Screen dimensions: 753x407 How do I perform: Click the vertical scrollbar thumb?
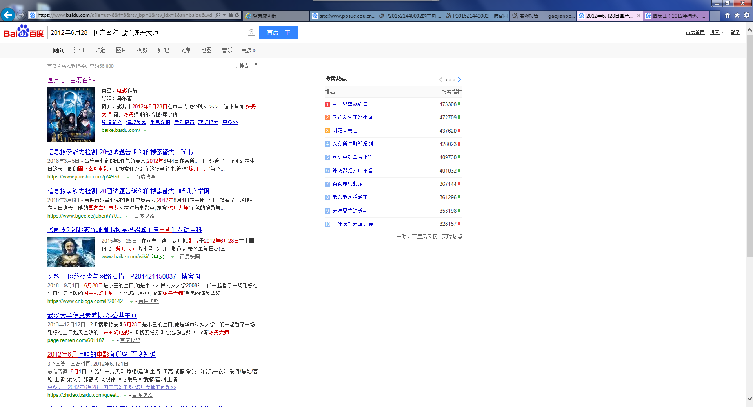tap(749, 145)
